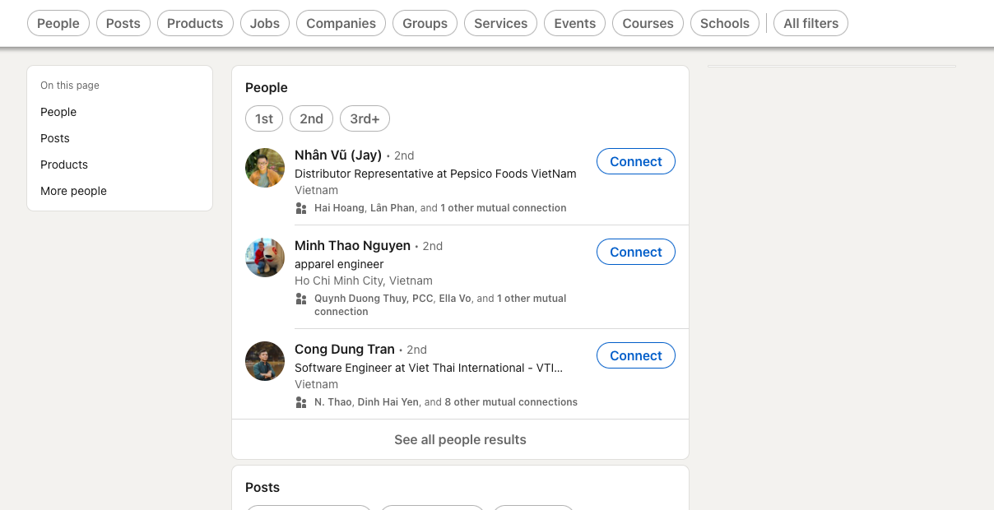This screenshot has width=994, height=510.
Task: Filter results by Schools
Action: (724, 23)
